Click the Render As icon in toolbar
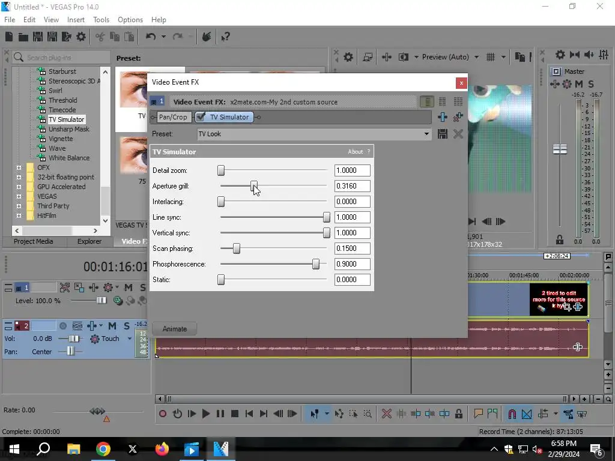The image size is (615, 461). click(x=66, y=37)
